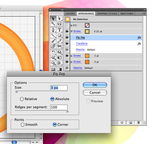Image resolution: width=152 pixels, height=144 pixels.
Task: Click the Size input field
Action: pos(59,88)
